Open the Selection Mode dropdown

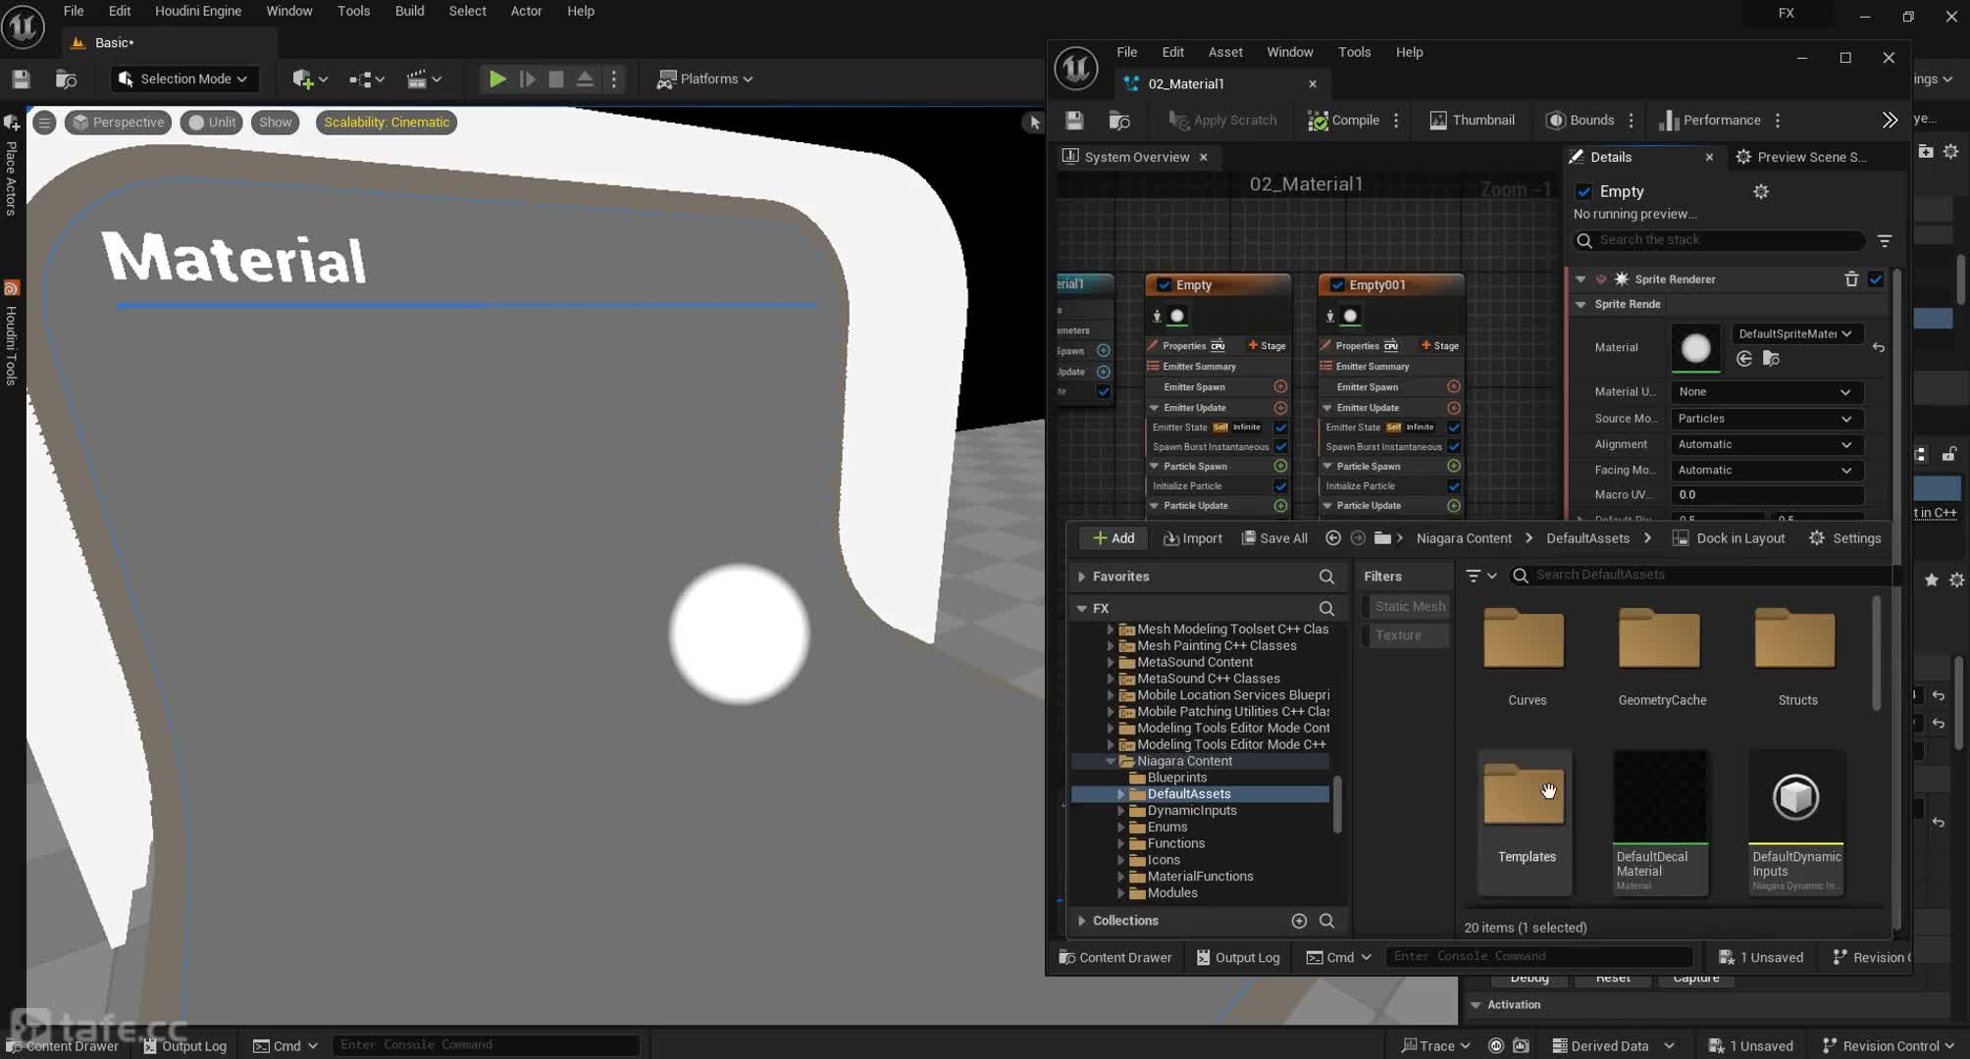pos(182,79)
